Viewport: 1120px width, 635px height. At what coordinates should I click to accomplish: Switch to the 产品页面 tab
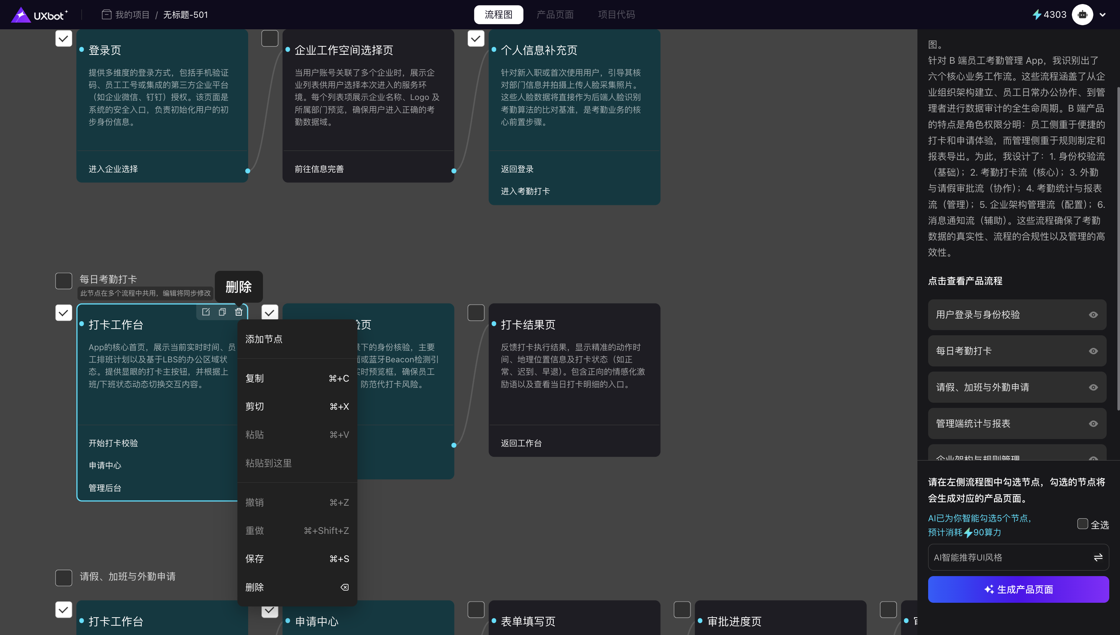tap(554, 15)
